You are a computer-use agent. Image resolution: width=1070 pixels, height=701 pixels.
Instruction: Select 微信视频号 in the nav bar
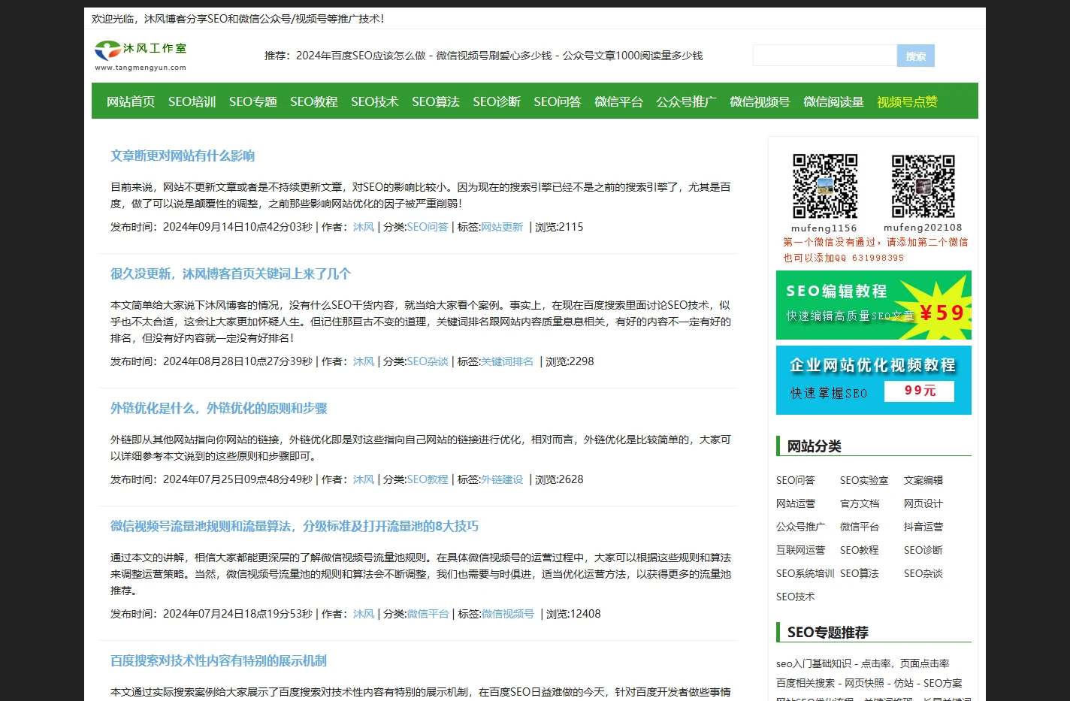tap(760, 101)
